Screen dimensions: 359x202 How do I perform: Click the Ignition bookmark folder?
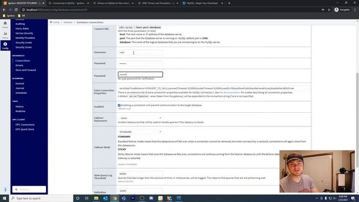point(9,16)
